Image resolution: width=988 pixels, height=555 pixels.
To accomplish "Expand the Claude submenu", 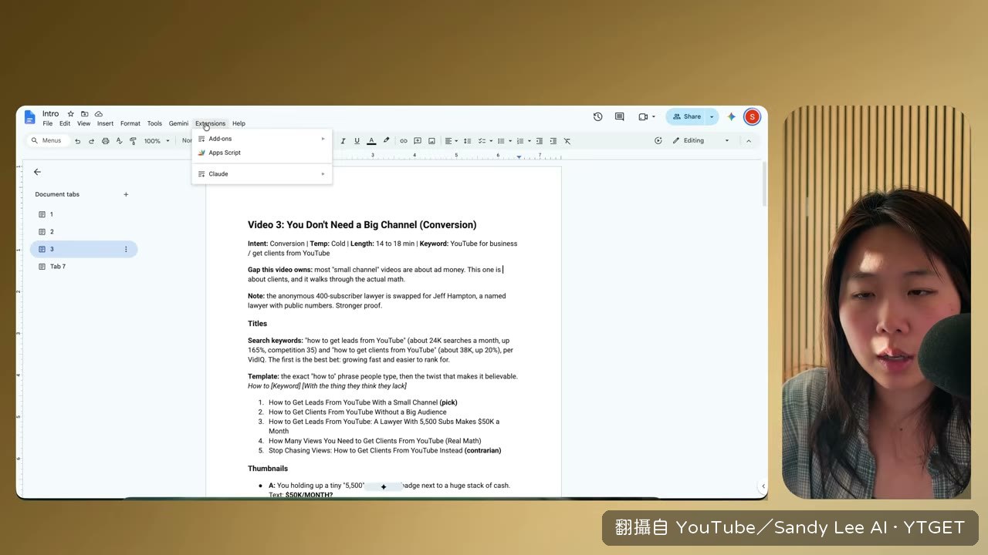I will pyautogui.click(x=262, y=173).
